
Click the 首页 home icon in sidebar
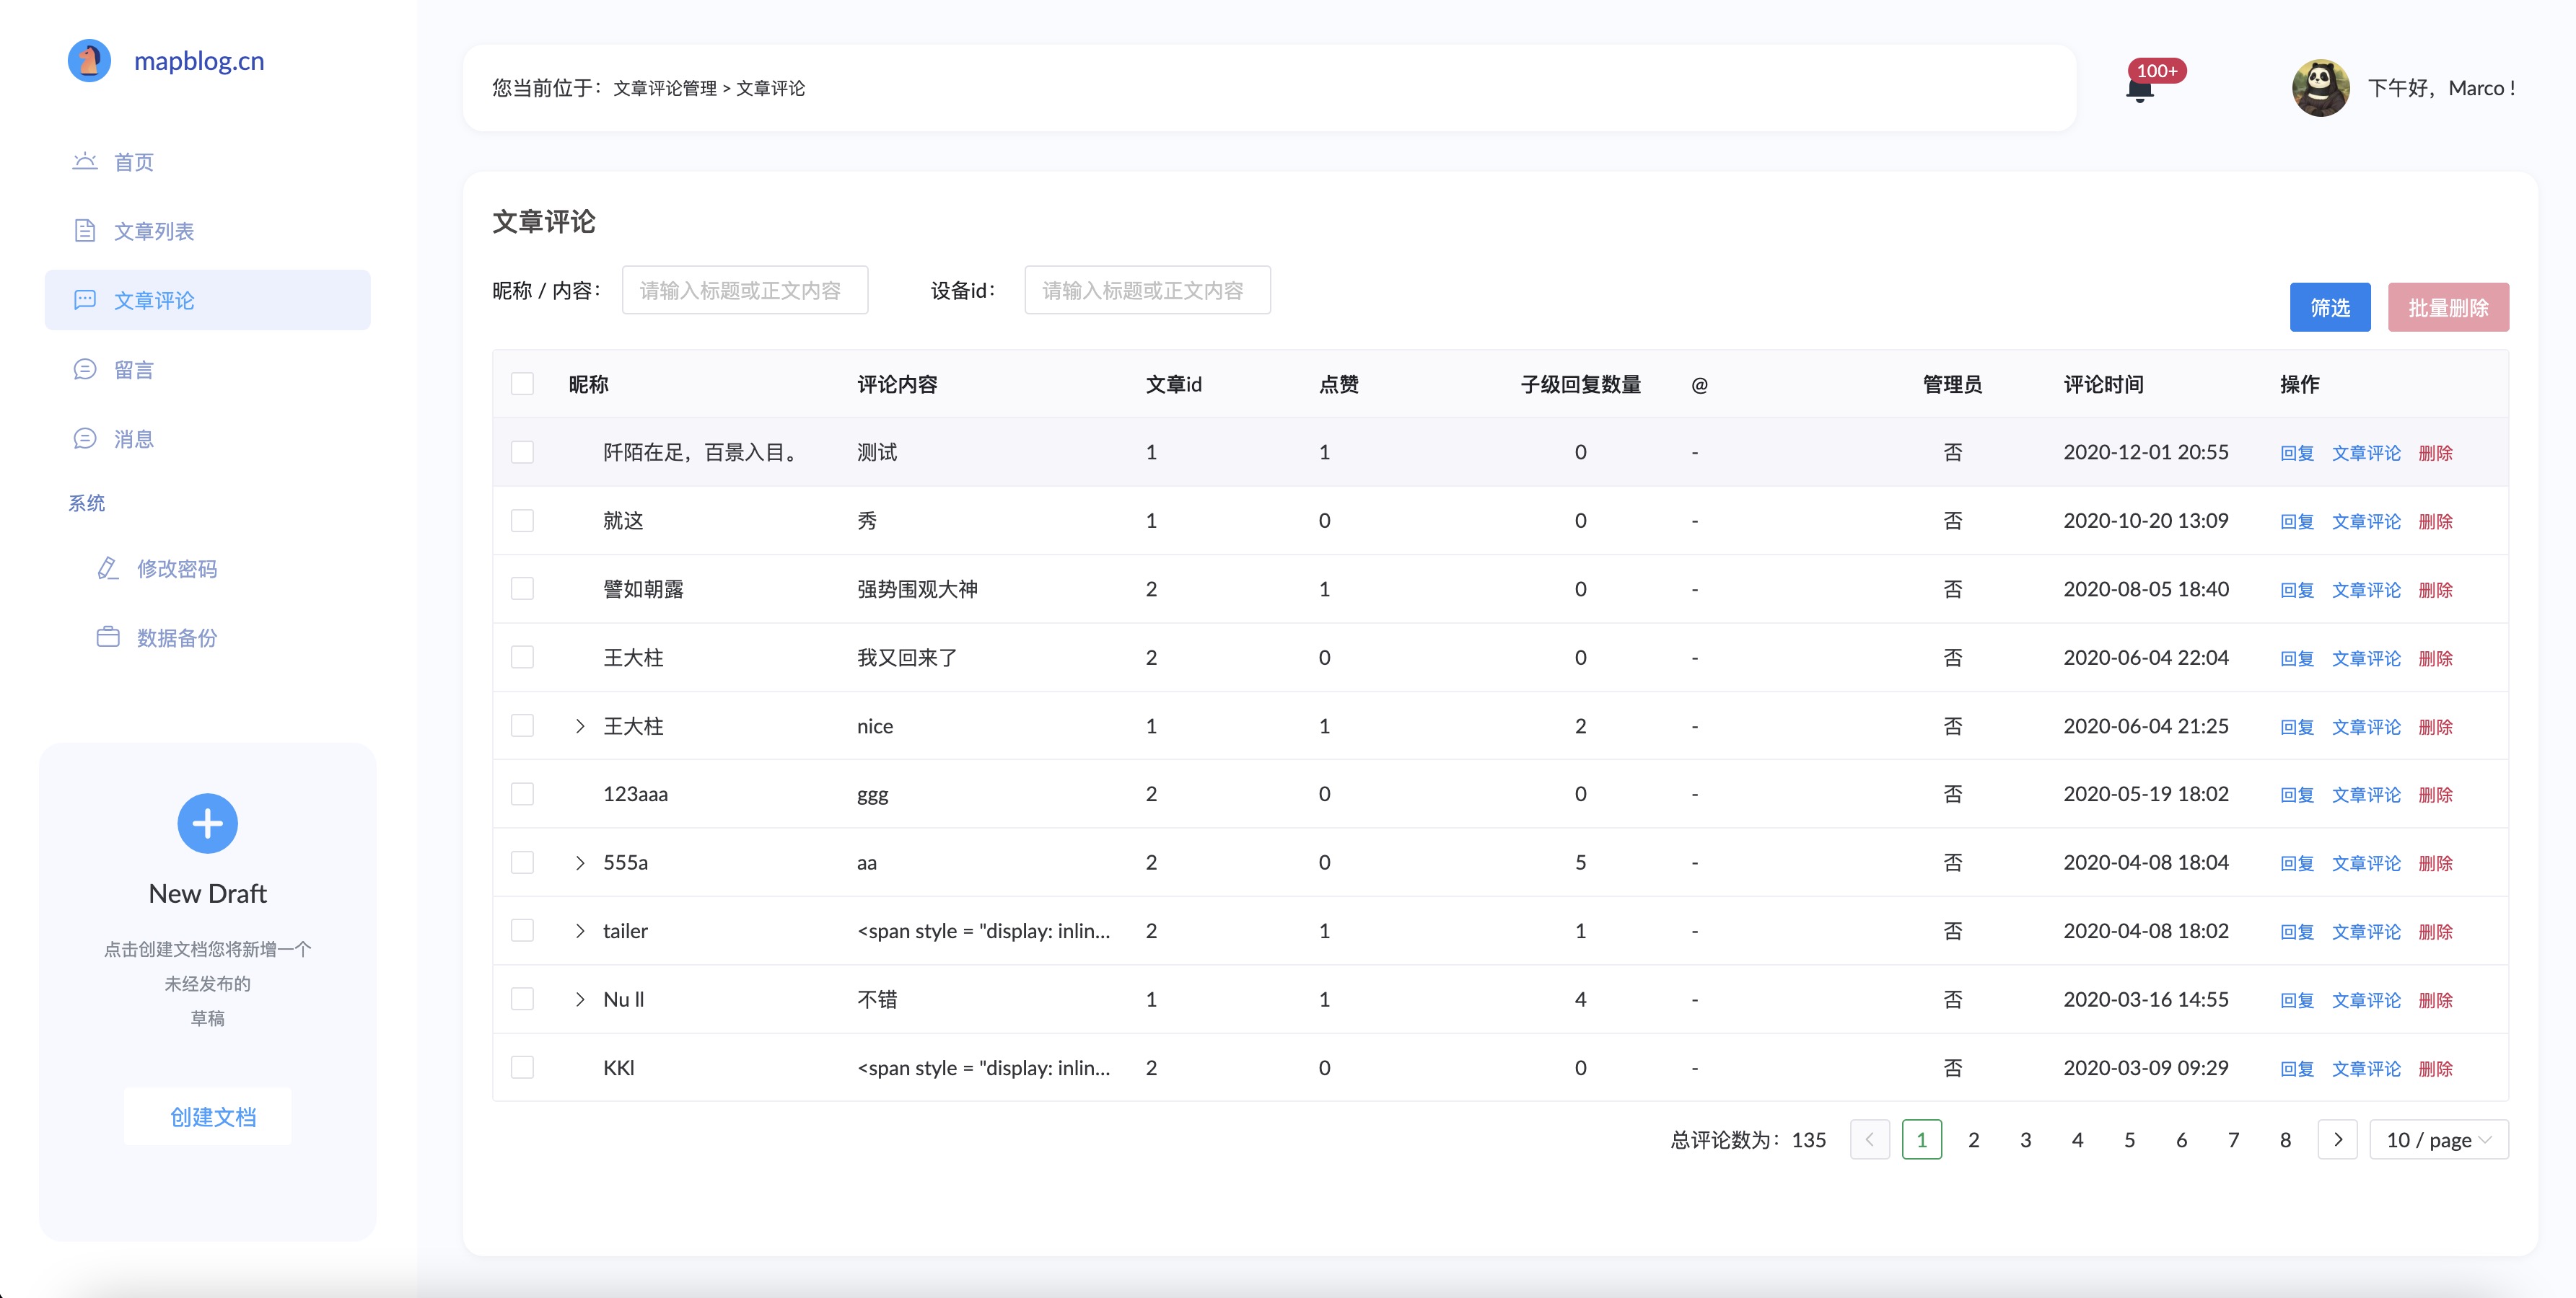pyautogui.click(x=85, y=162)
